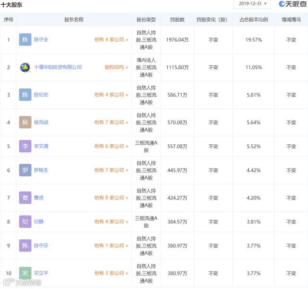Select the 445.97万 shareholding cell
The height and width of the screenshot is (289, 308).
coord(177,170)
